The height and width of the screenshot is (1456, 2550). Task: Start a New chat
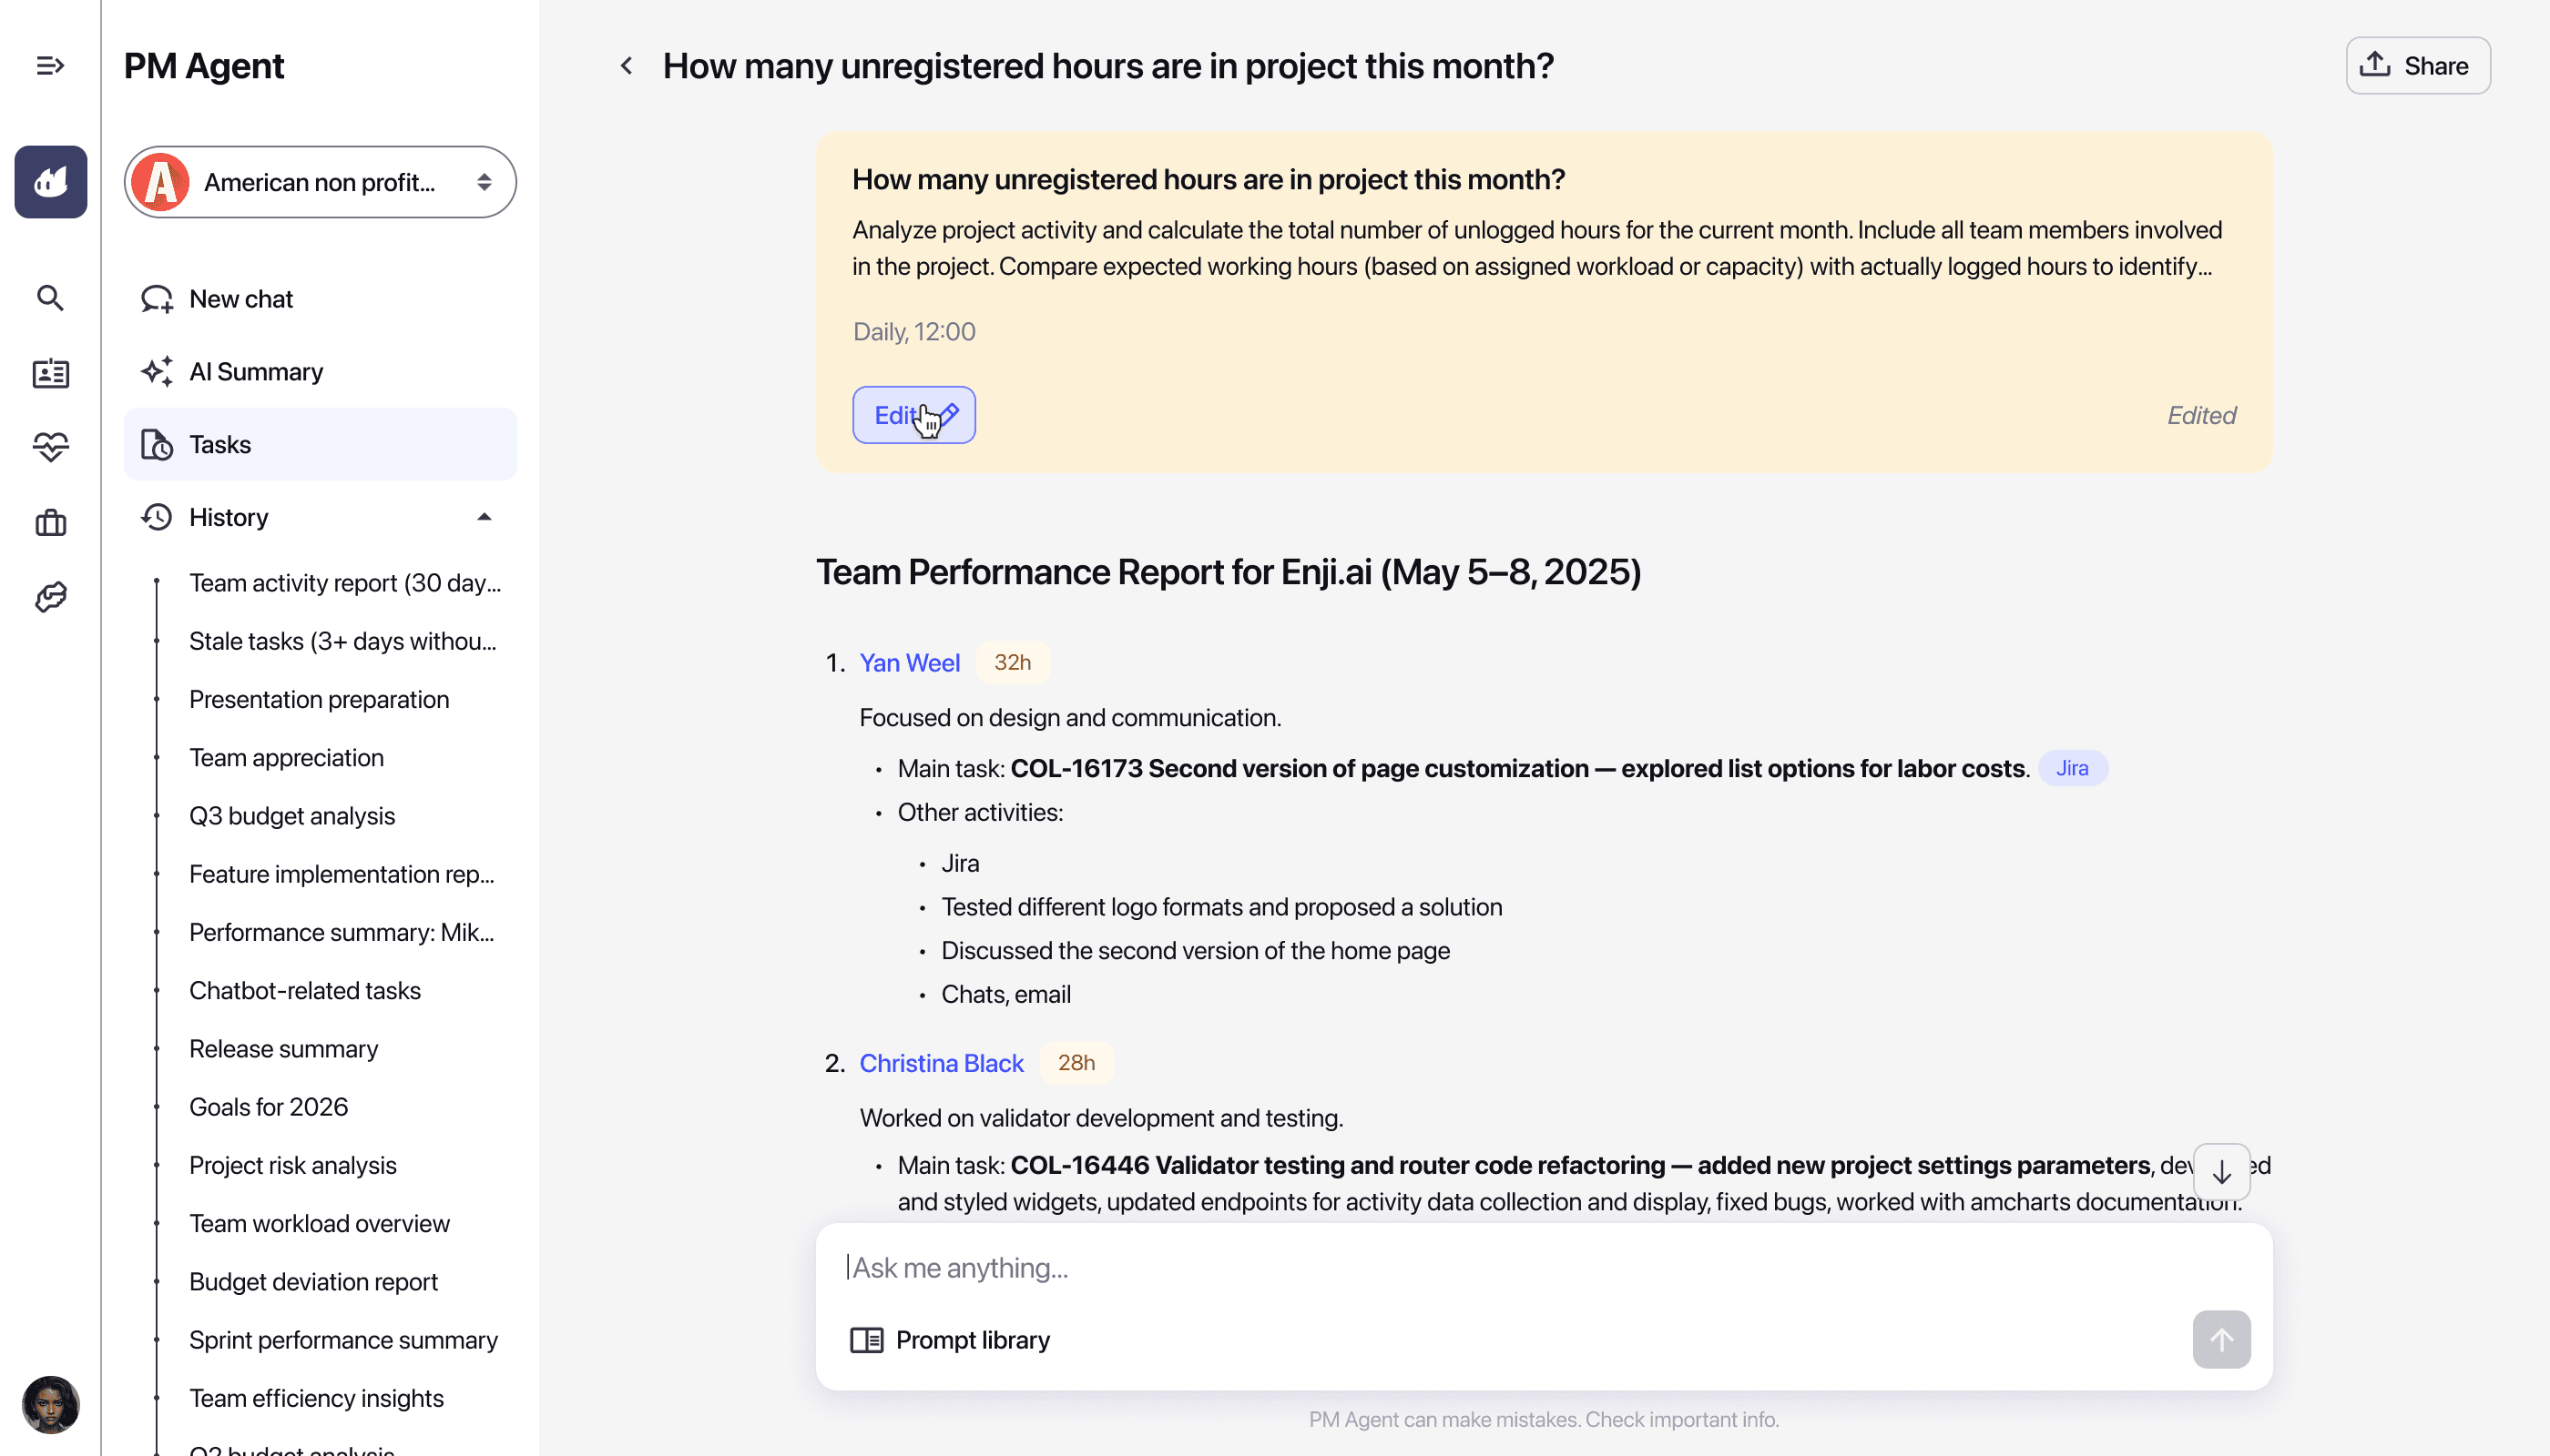pyautogui.click(x=241, y=299)
